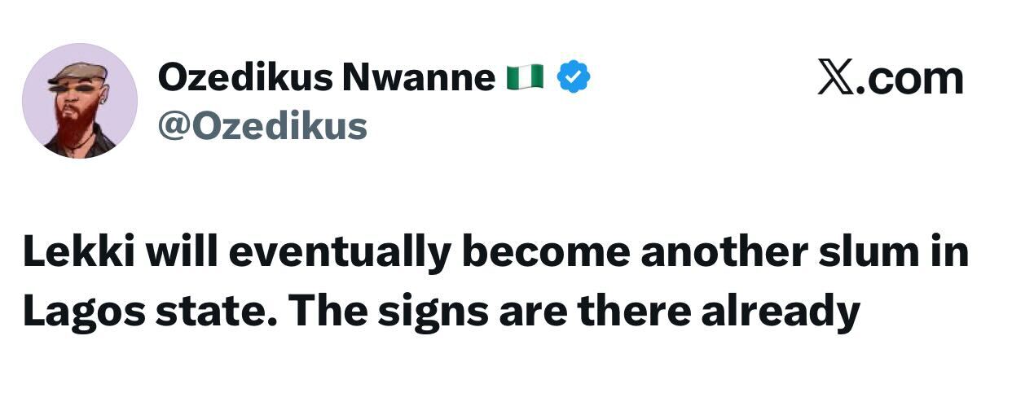This screenshot has height=397, width=1012.
Task: Click the flat cap on the avatar
Action: [79, 72]
